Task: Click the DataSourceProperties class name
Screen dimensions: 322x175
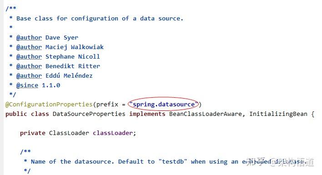Action: click(x=89, y=114)
